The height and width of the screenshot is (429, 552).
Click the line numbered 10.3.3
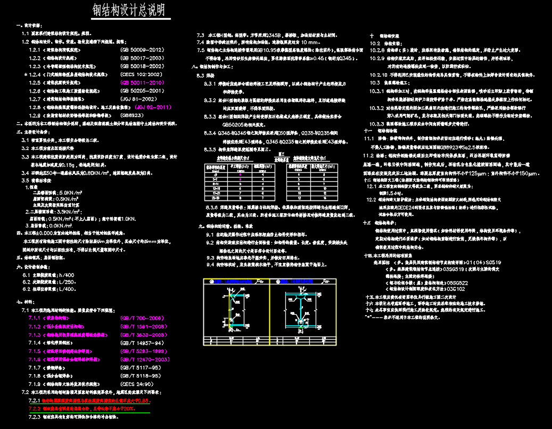pos(419,124)
